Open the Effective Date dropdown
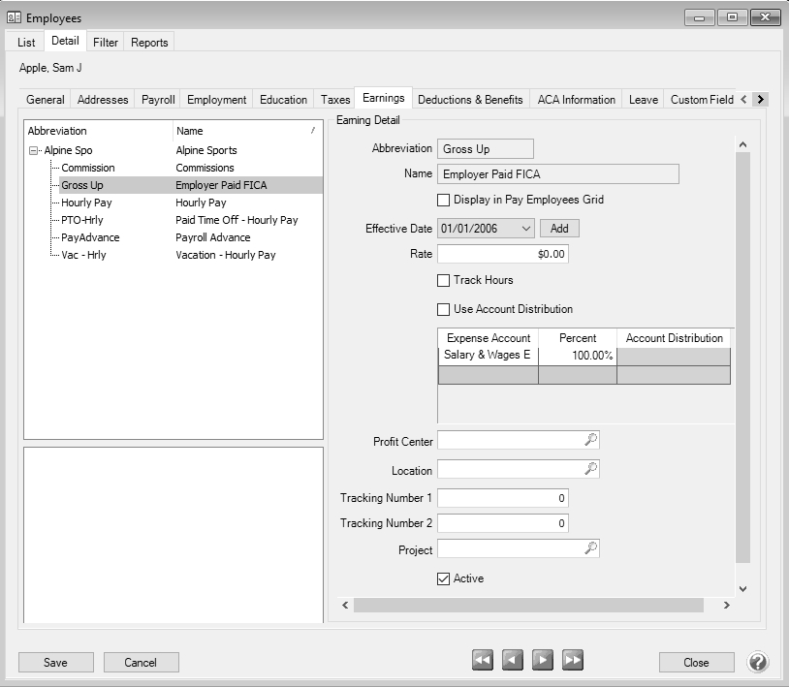The width and height of the screenshot is (789, 687). tap(525, 229)
